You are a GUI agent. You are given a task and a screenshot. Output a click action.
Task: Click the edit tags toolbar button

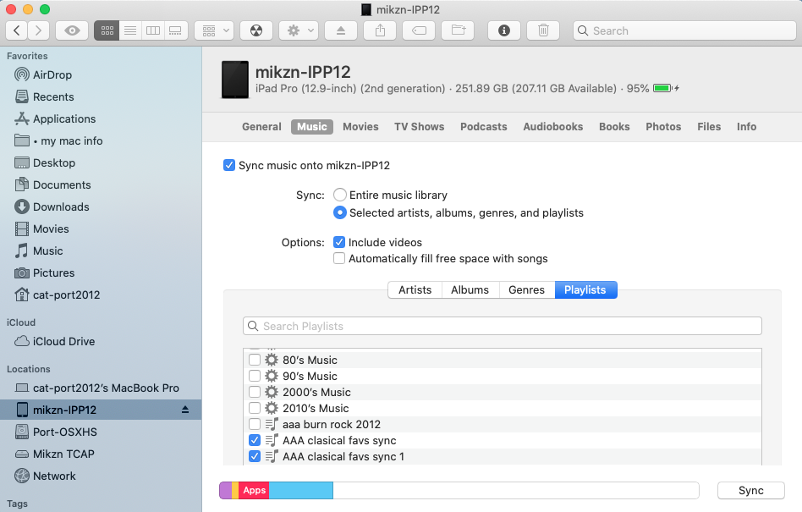click(x=419, y=30)
